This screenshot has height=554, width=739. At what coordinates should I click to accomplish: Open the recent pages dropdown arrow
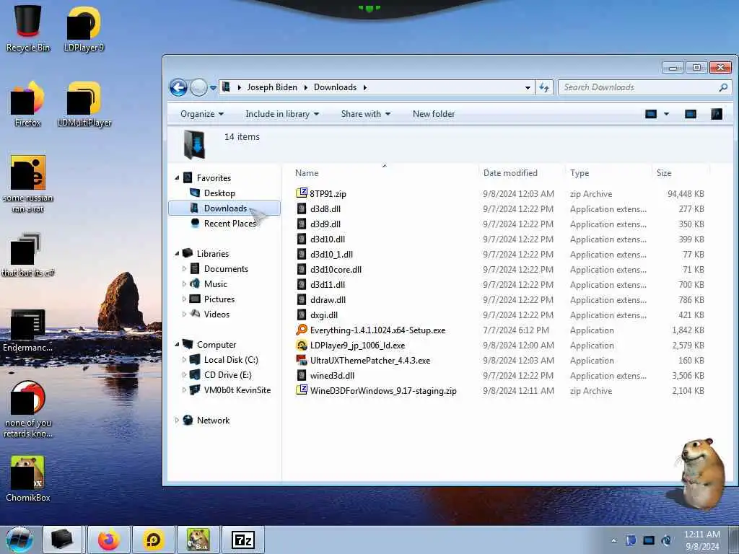pyautogui.click(x=213, y=87)
